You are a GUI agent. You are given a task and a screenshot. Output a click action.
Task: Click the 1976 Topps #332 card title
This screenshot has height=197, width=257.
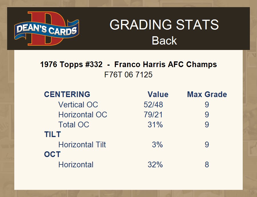point(128,65)
